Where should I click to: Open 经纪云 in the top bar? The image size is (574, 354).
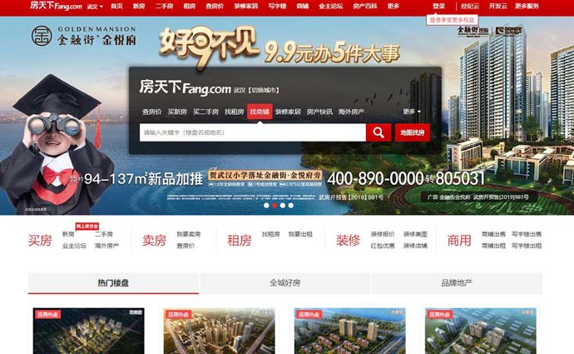[x=470, y=6]
